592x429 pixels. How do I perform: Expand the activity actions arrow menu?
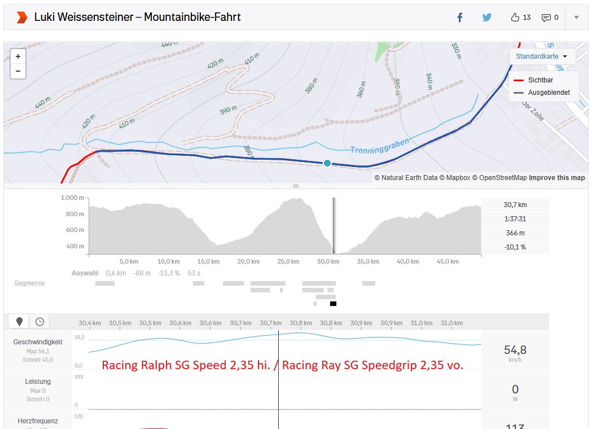coord(576,17)
